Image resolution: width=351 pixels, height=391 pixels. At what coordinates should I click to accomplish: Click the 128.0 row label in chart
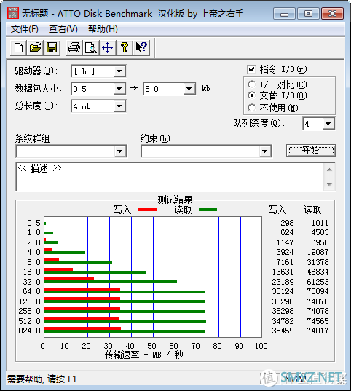pyautogui.click(x=29, y=301)
